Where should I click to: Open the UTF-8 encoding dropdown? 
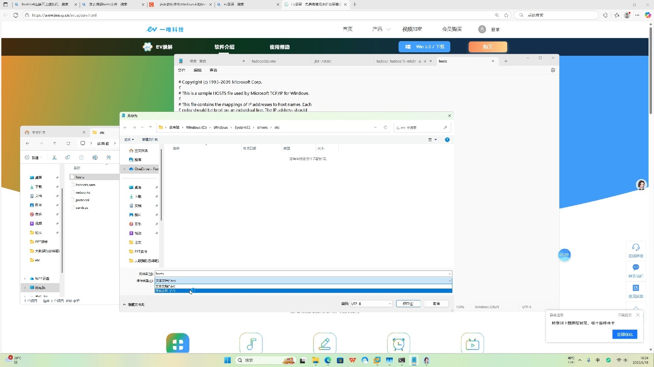coord(371,304)
